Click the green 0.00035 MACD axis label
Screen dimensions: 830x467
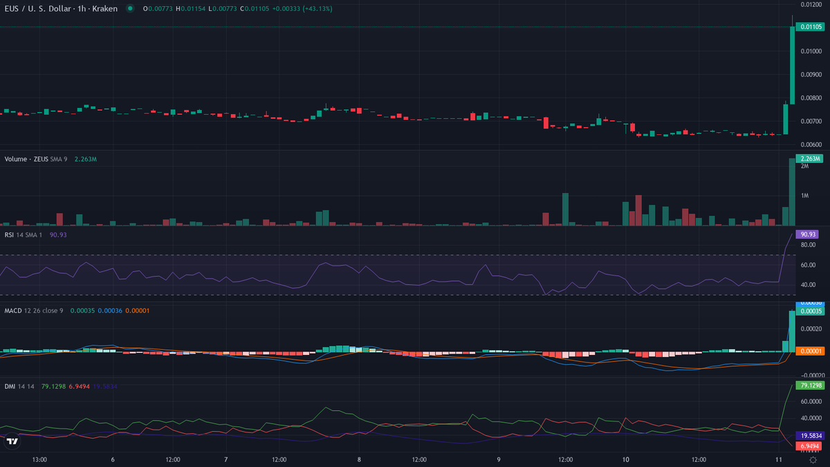(810, 311)
